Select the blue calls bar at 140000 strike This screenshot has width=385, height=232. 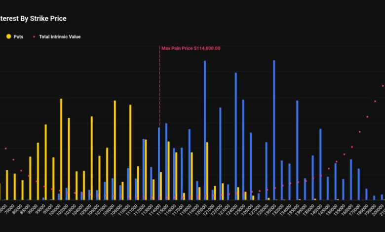pyautogui.click(x=320, y=164)
